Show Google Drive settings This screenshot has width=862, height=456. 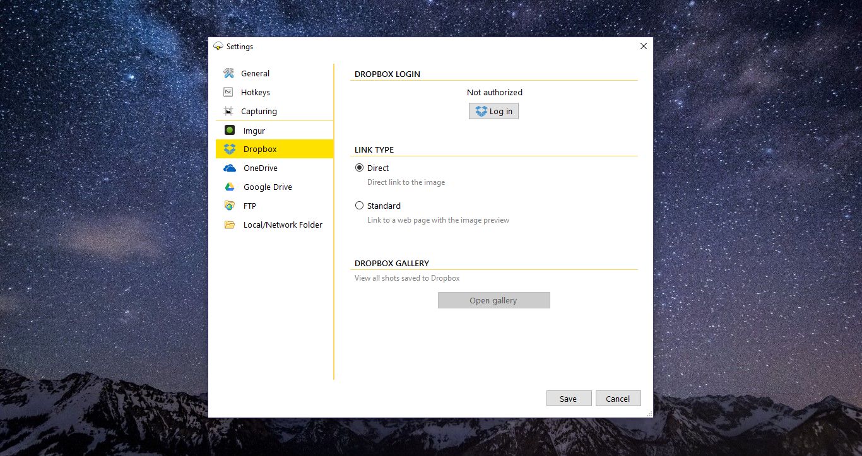point(275,187)
